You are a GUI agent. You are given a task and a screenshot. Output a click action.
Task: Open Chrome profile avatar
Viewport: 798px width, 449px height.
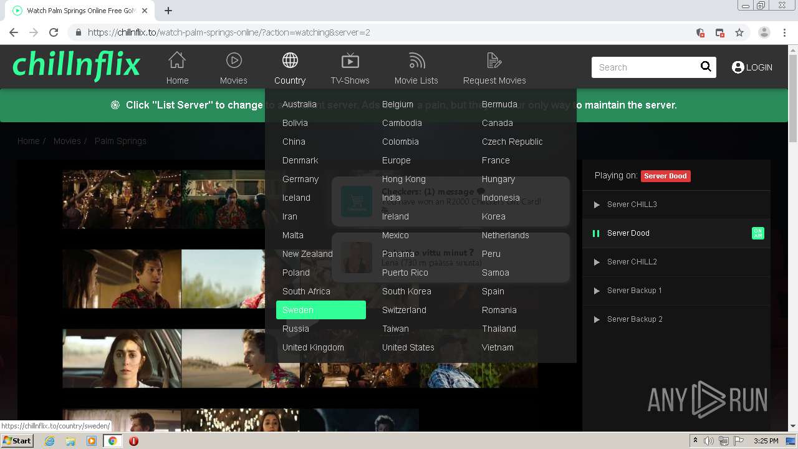pos(764,32)
